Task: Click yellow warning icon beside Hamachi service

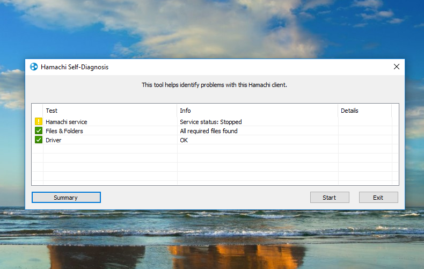Action: point(39,121)
